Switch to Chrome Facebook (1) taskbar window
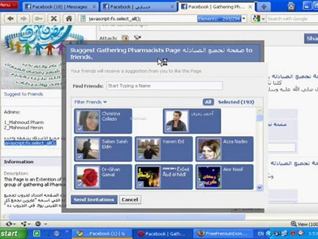 click(x=101, y=234)
